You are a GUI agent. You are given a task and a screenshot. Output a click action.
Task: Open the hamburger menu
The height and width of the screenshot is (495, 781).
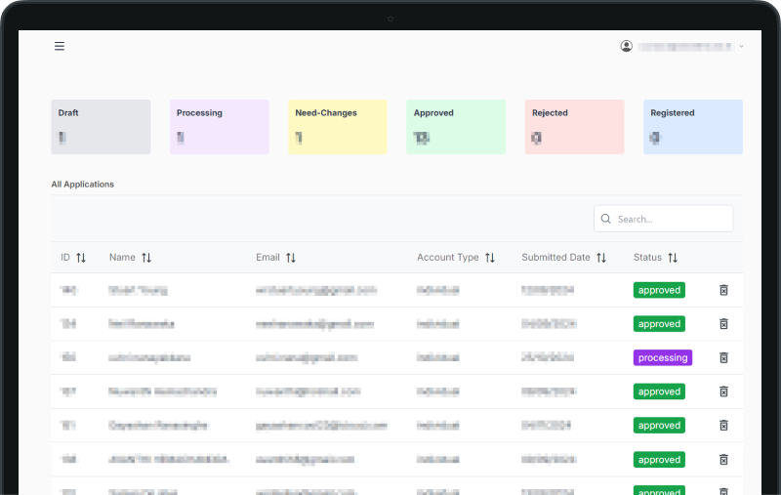[x=60, y=46]
